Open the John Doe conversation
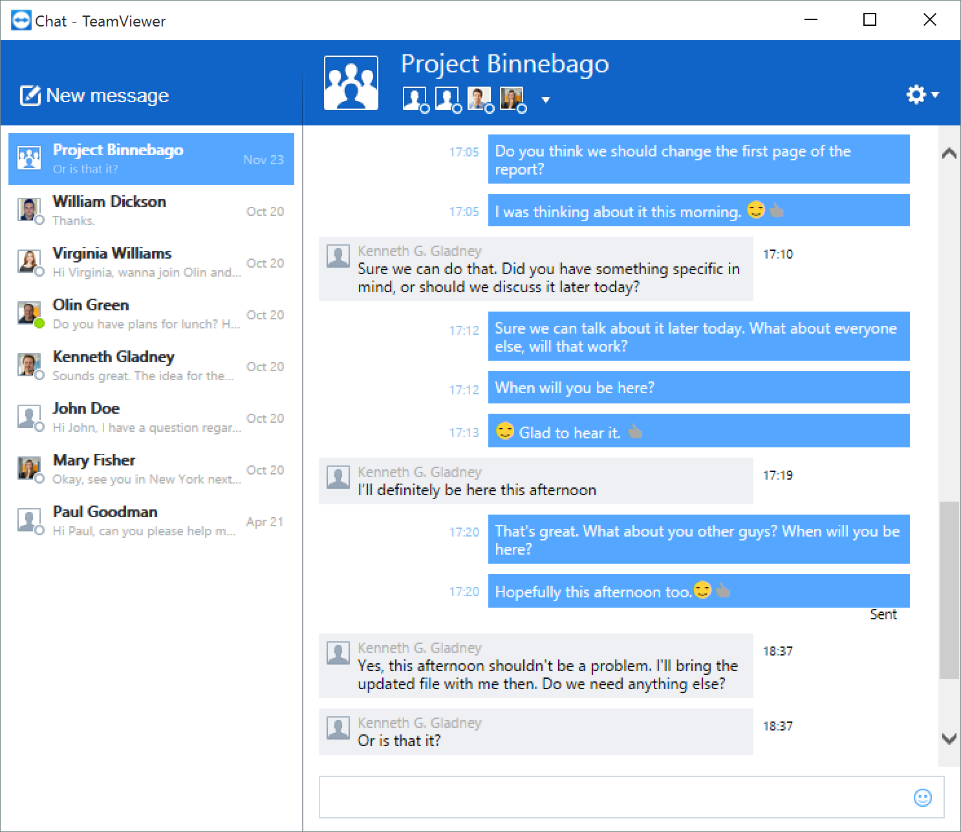Viewport: 961px width, 832px height. pyautogui.click(x=151, y=418)
